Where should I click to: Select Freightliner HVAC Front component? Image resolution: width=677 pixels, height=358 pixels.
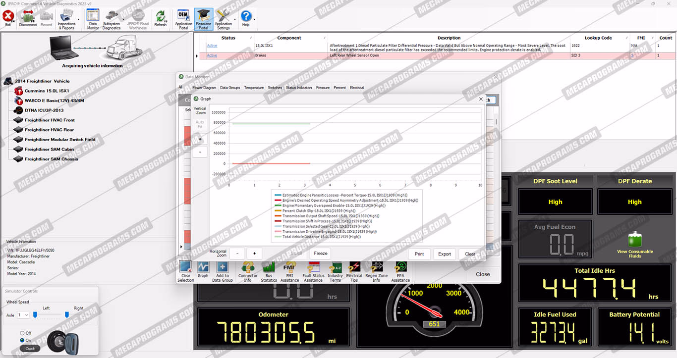point(50,120)
